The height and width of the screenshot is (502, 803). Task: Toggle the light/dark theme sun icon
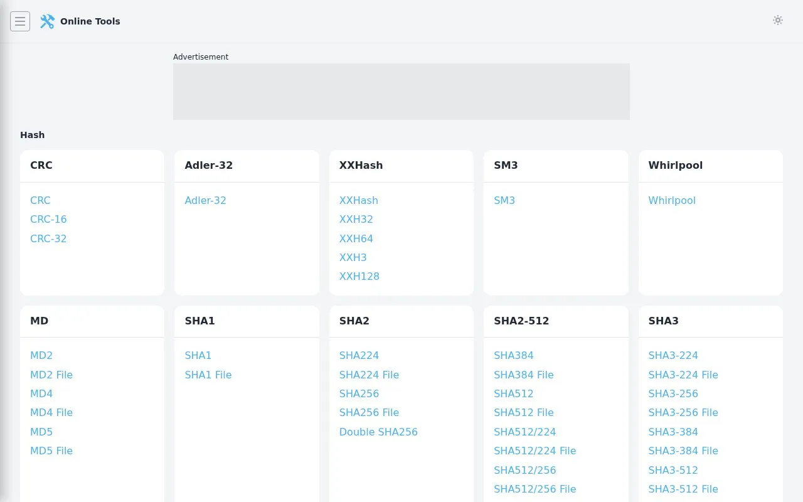pyautogui.click(x=778, y=20)
